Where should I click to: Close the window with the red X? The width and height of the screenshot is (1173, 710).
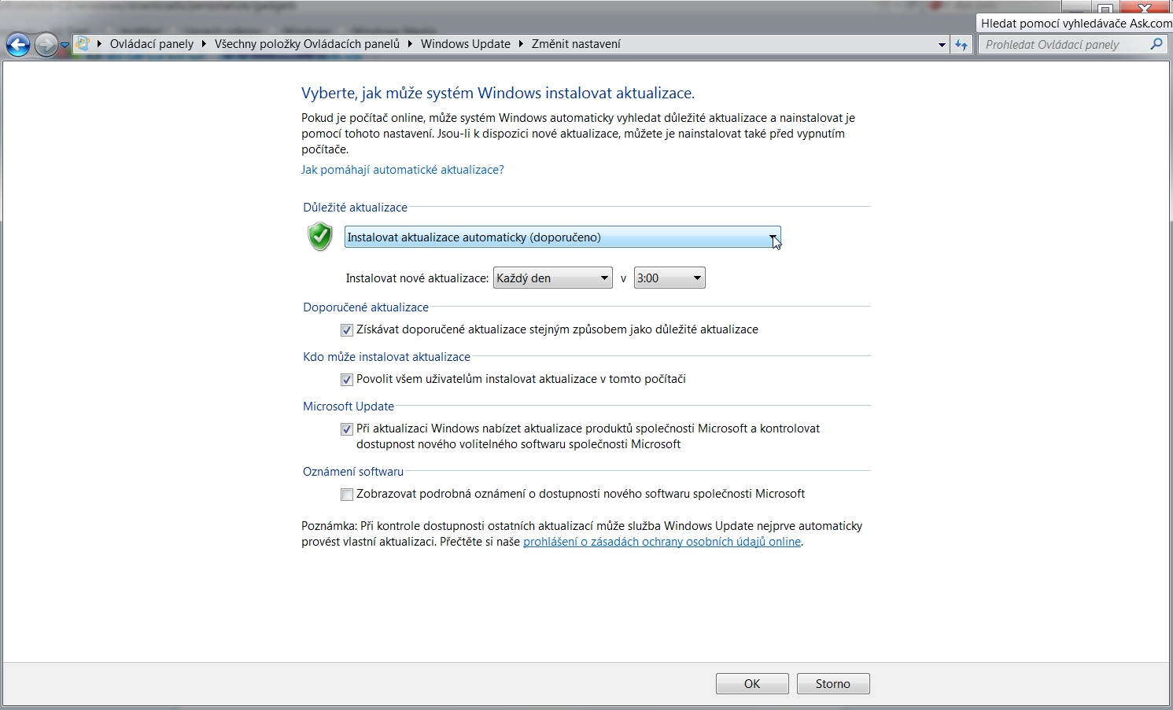click(1145, 7)
